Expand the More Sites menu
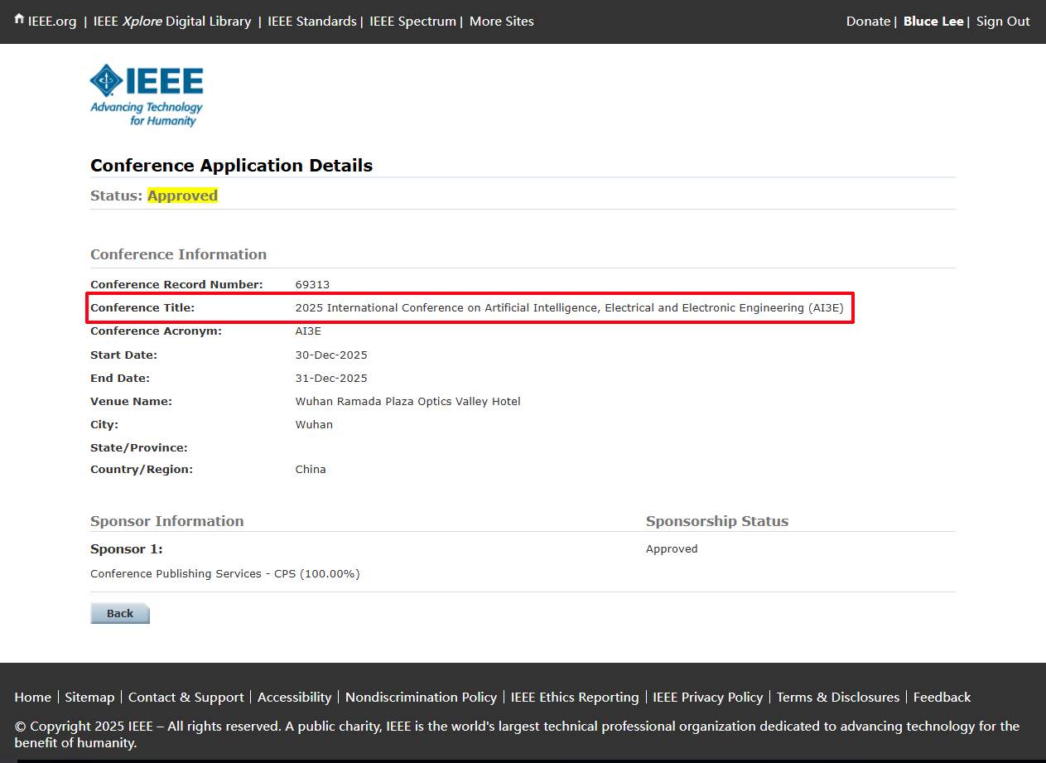 click(501, 22)
